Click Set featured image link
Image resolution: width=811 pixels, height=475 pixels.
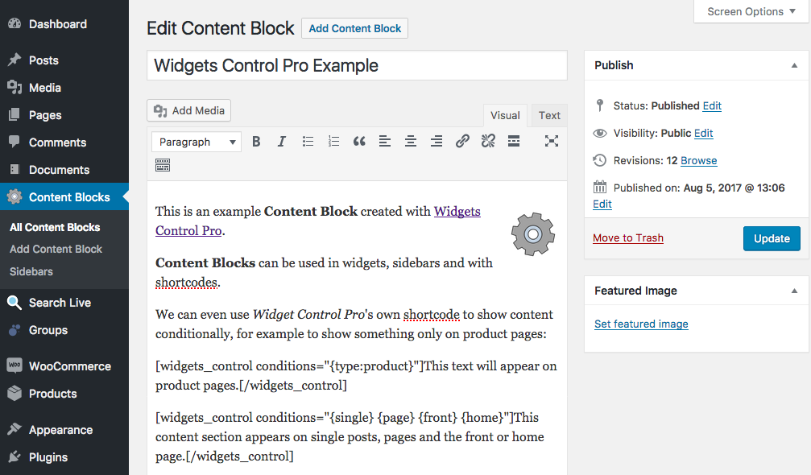pyautogui.click(x=641, y=324)
